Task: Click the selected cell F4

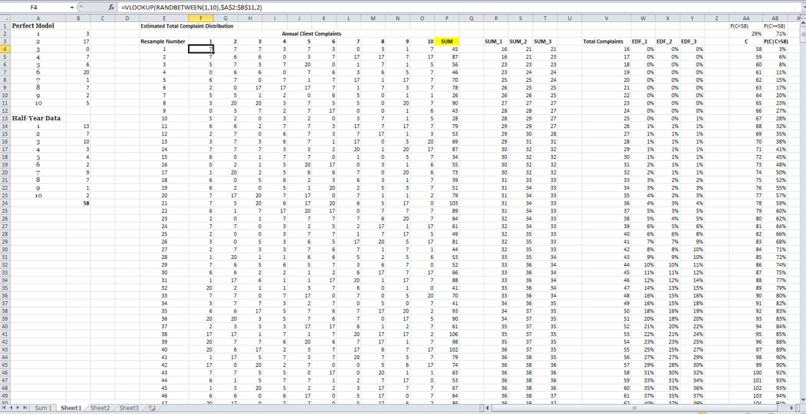Action: [201, 49]
